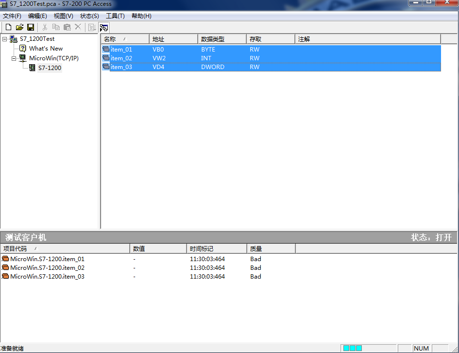459x353 pixels.
Task: Click the icon of MicroWin.S7-1200.item_02 in test client
Action: 5,267
